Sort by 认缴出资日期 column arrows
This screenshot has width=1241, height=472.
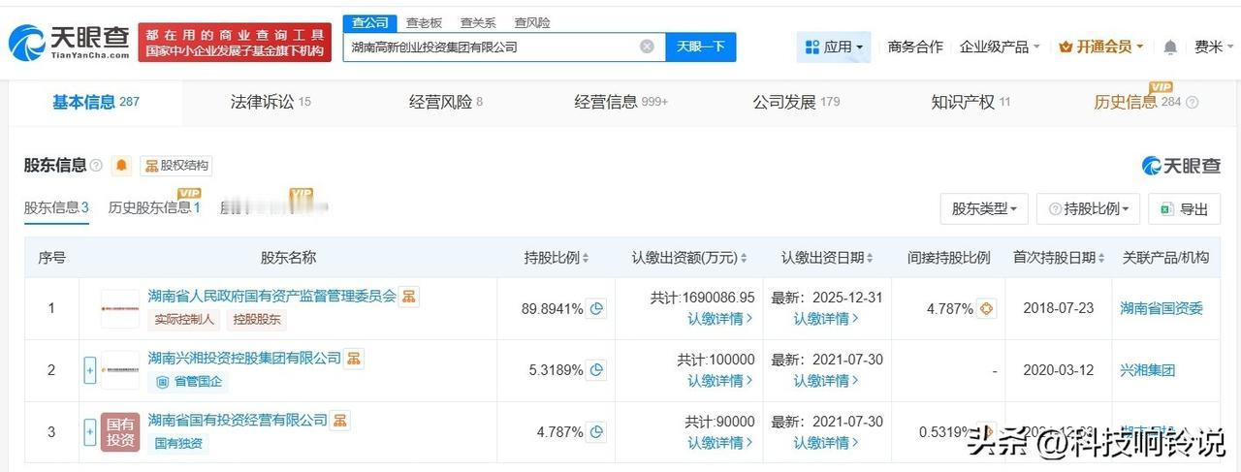pos(870,258)
